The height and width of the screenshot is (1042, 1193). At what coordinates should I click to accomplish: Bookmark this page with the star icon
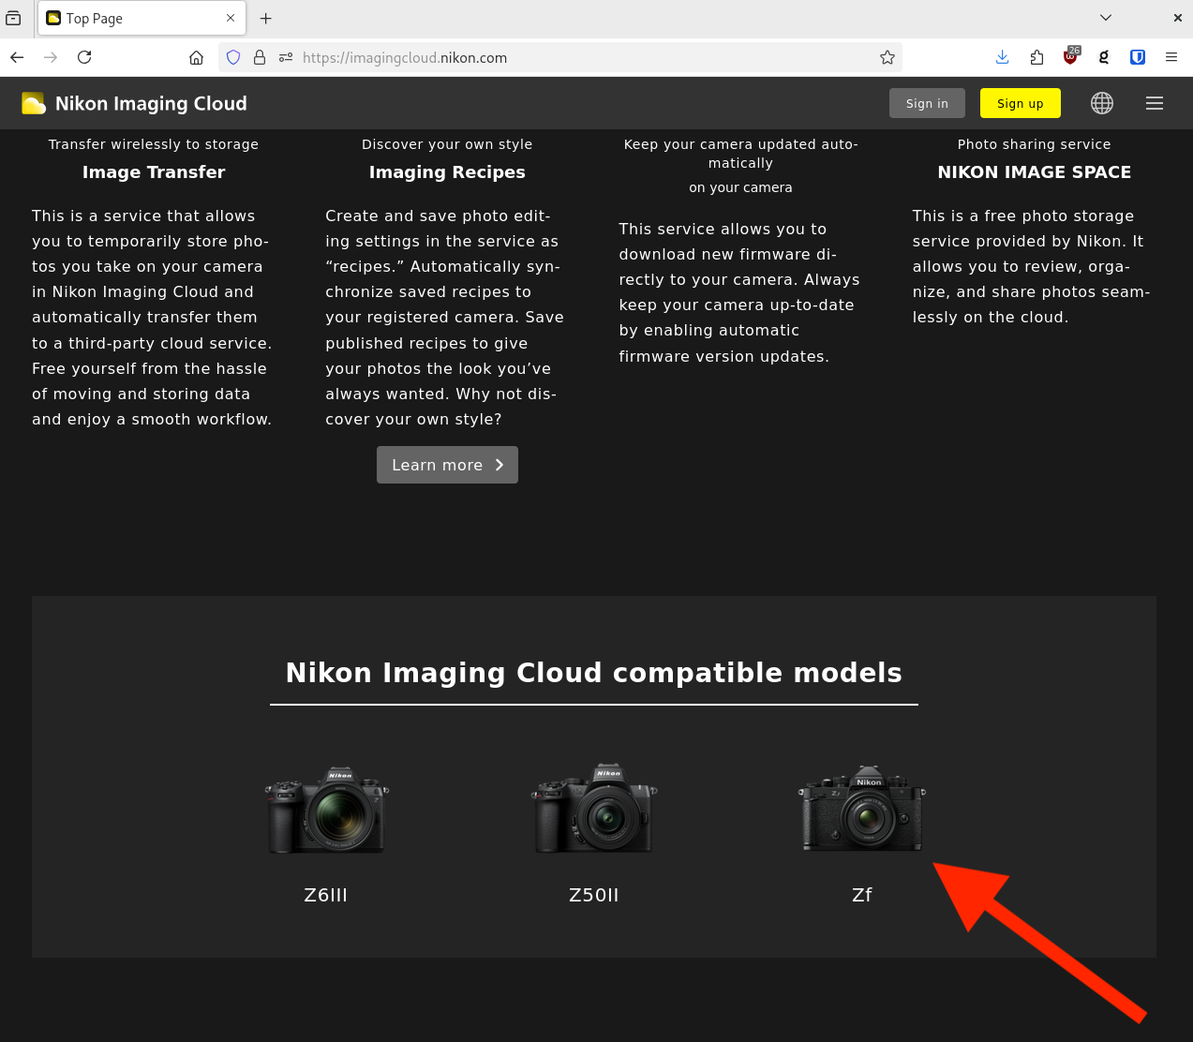(887, 58)
